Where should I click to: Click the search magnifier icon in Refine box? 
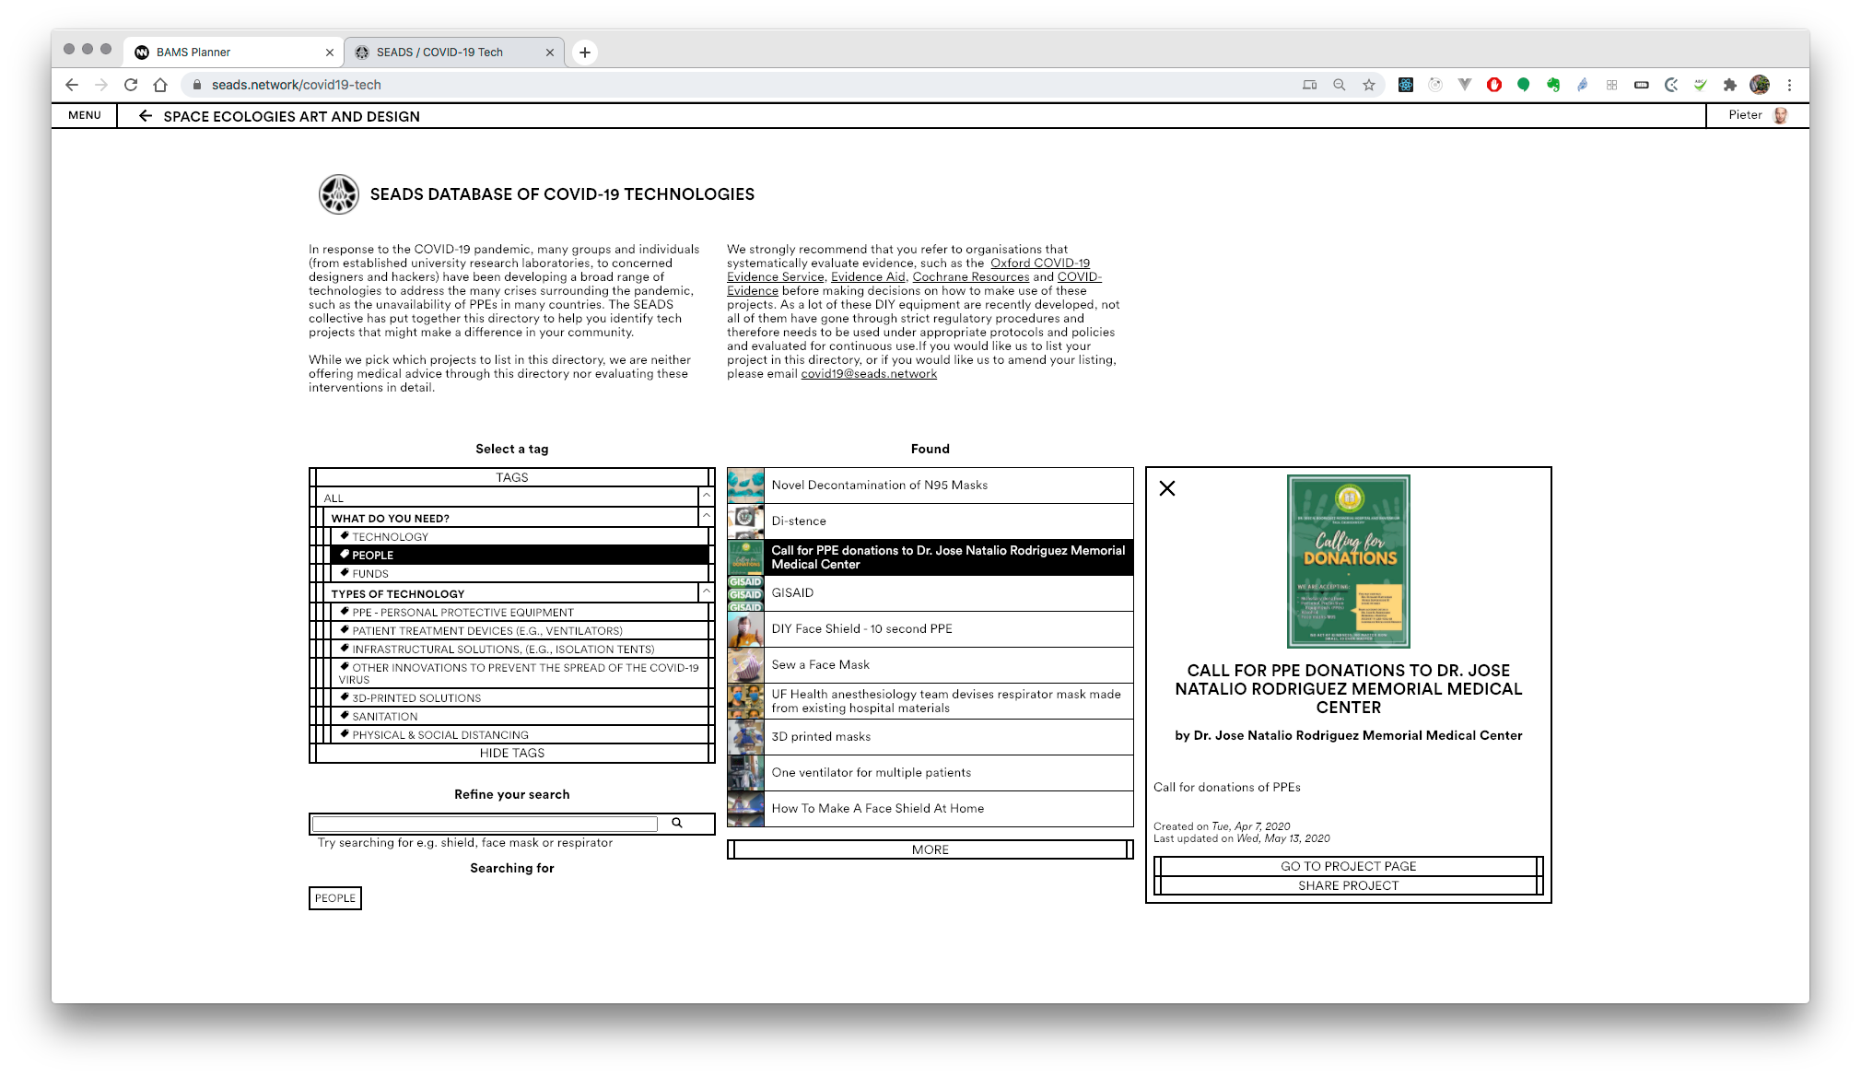[x=677, y=823]
